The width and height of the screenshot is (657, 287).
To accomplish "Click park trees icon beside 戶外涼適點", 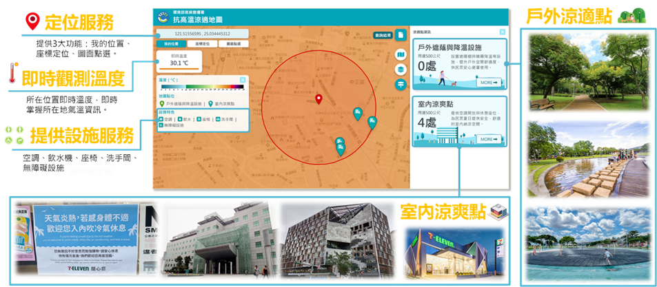I will pos(631,16).
